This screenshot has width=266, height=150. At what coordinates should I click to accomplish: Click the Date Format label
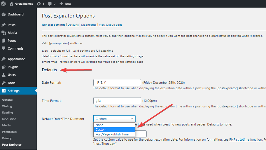[52, 83]
